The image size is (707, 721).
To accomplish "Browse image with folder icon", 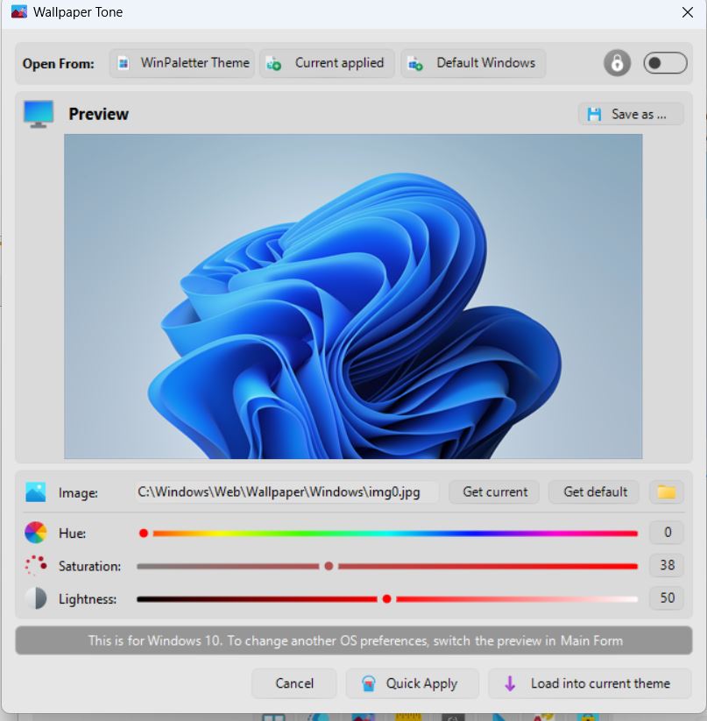I will [x=666, y=492].
